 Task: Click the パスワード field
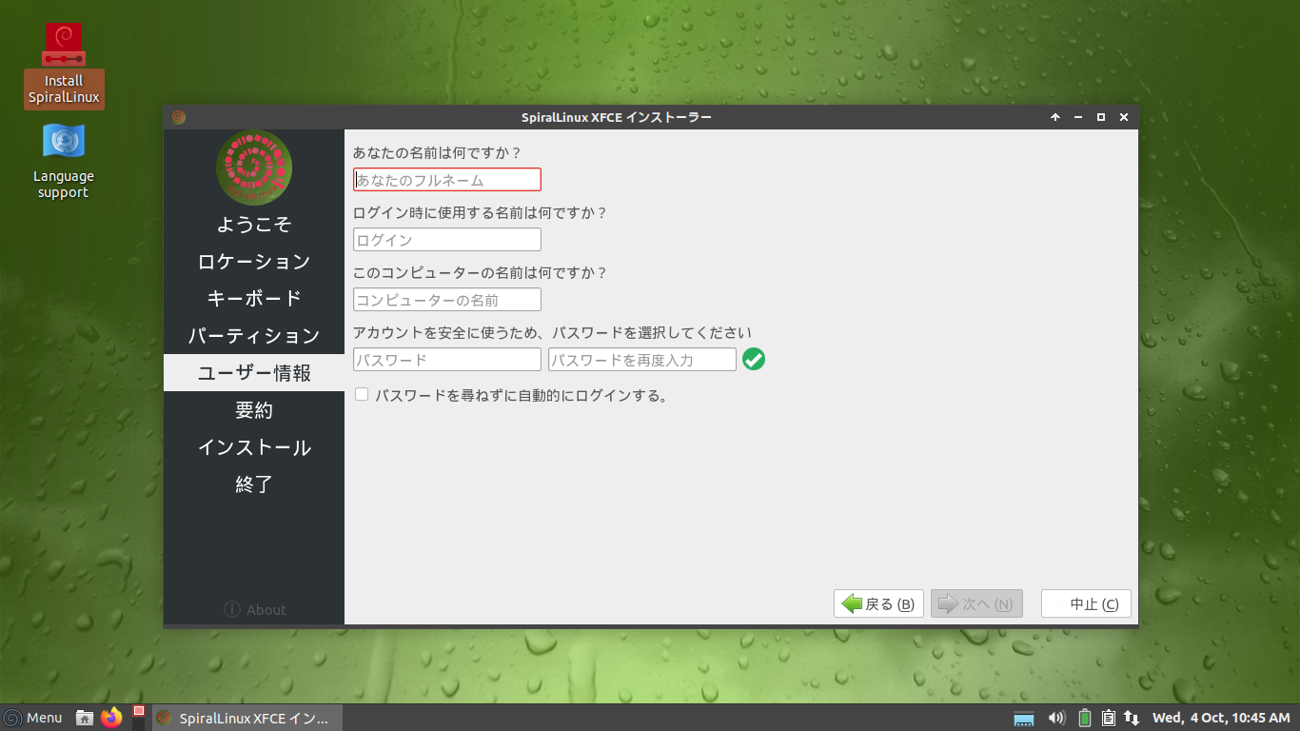[x=447, y=360]
